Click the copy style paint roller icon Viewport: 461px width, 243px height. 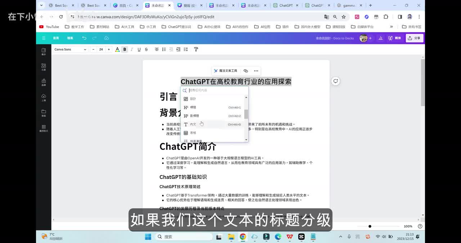(196, 49)
